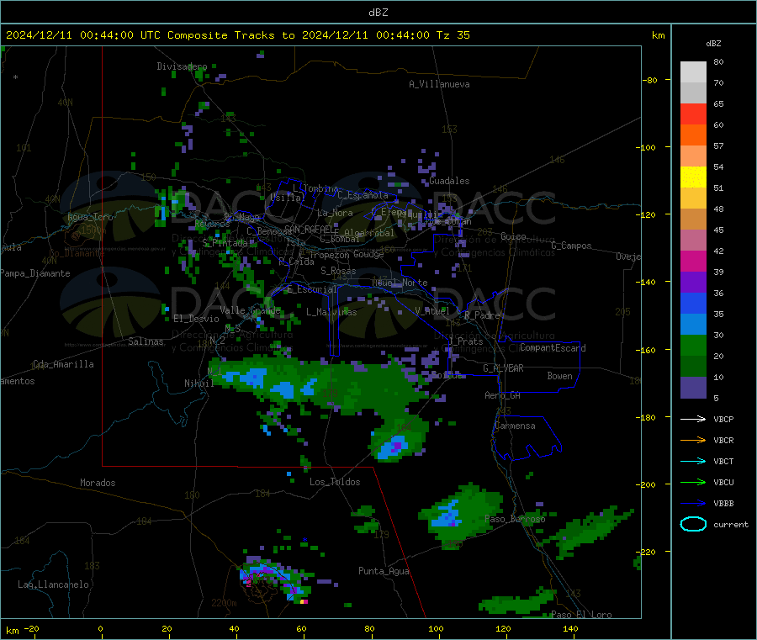The height and width of the screenshot is (640, 757).
Task: Click the Paso_El_Loro map label
Action: 581,615
